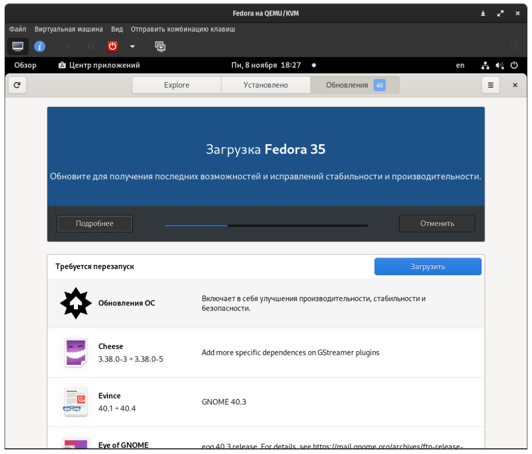Open the date and time panel
Image resolution: width=532 pixels, height=454 pixels.
(x=266, y=65)
